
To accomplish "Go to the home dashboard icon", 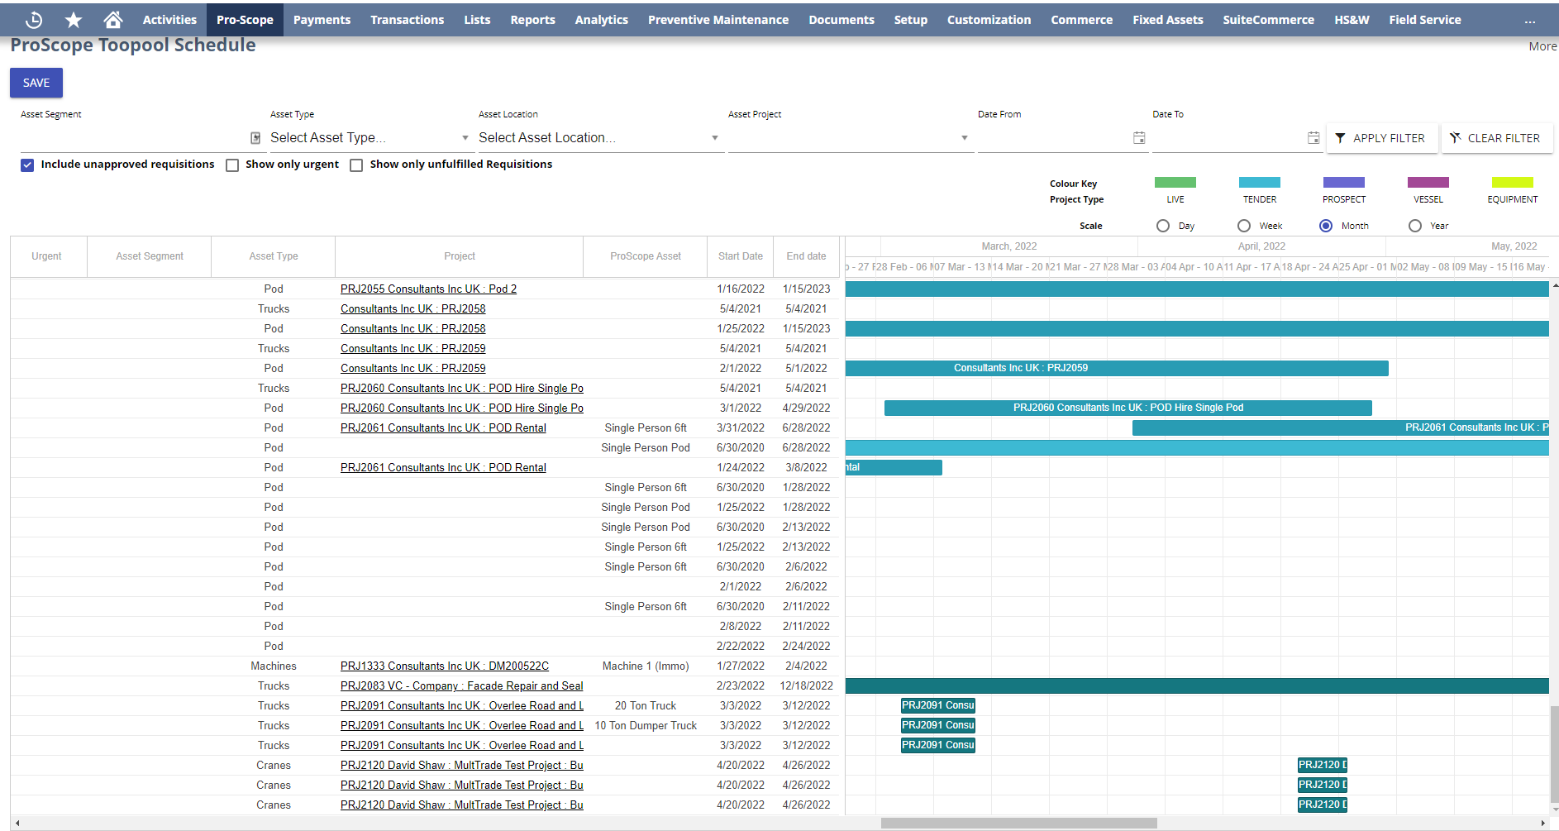I will coord(113,19).
